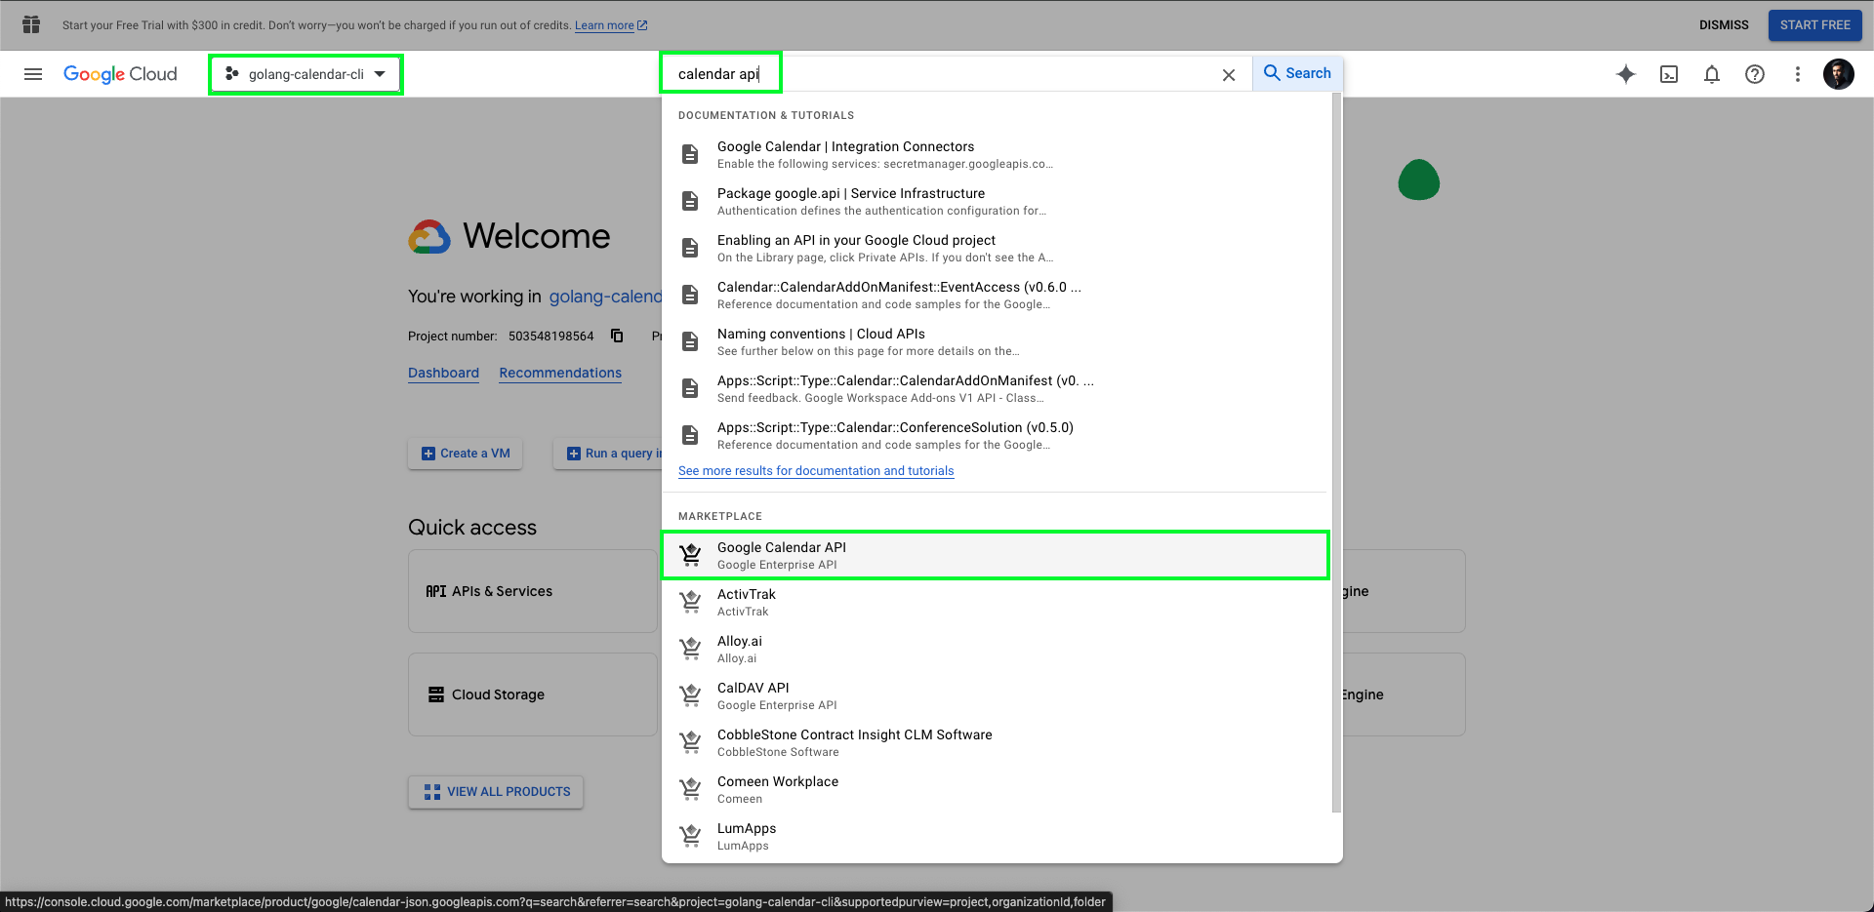Click the Search button
The height and width of the screenshot is (912, 1874).
(x=1297, y=73)
